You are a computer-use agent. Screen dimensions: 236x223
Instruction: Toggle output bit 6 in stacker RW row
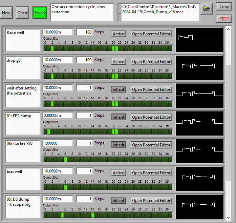(x=66, y=159)
